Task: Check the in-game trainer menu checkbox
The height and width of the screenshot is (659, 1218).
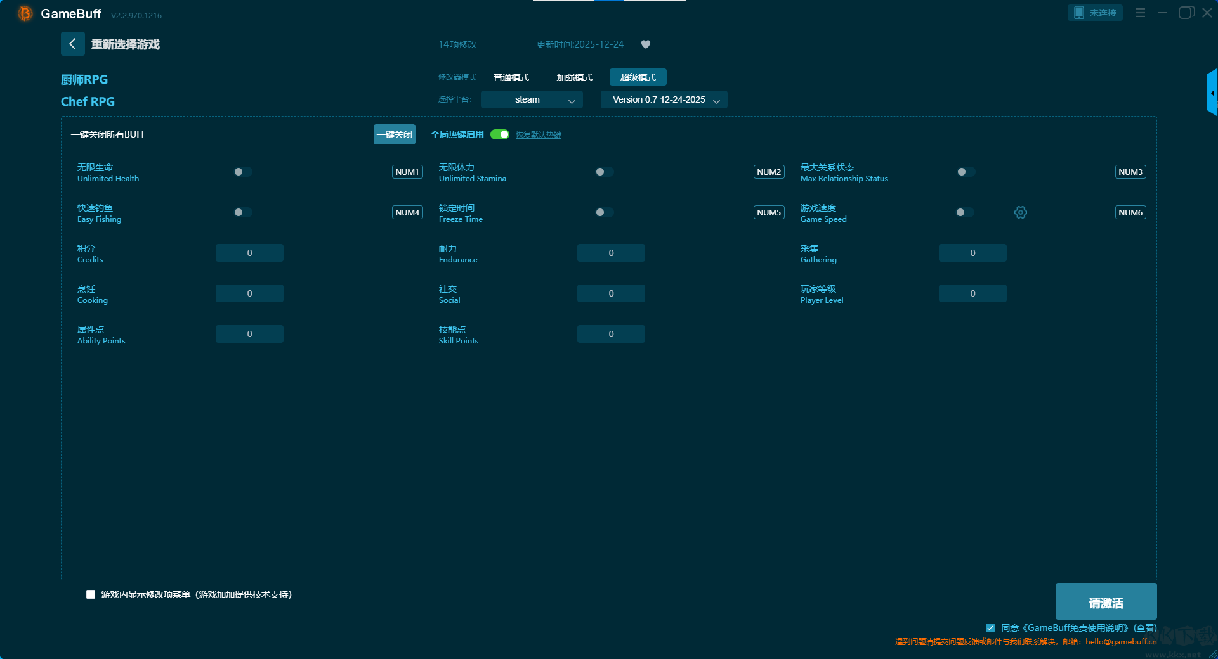Action: coord(91,594)
